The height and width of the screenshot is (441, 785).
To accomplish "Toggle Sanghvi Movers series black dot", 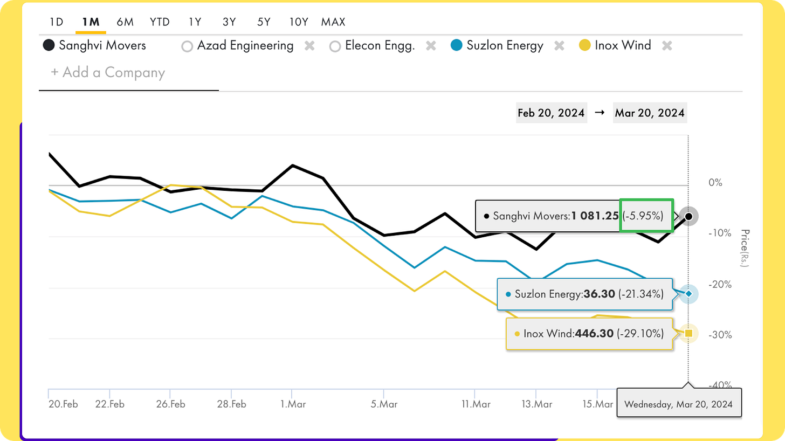I will [x=49, y=46].
